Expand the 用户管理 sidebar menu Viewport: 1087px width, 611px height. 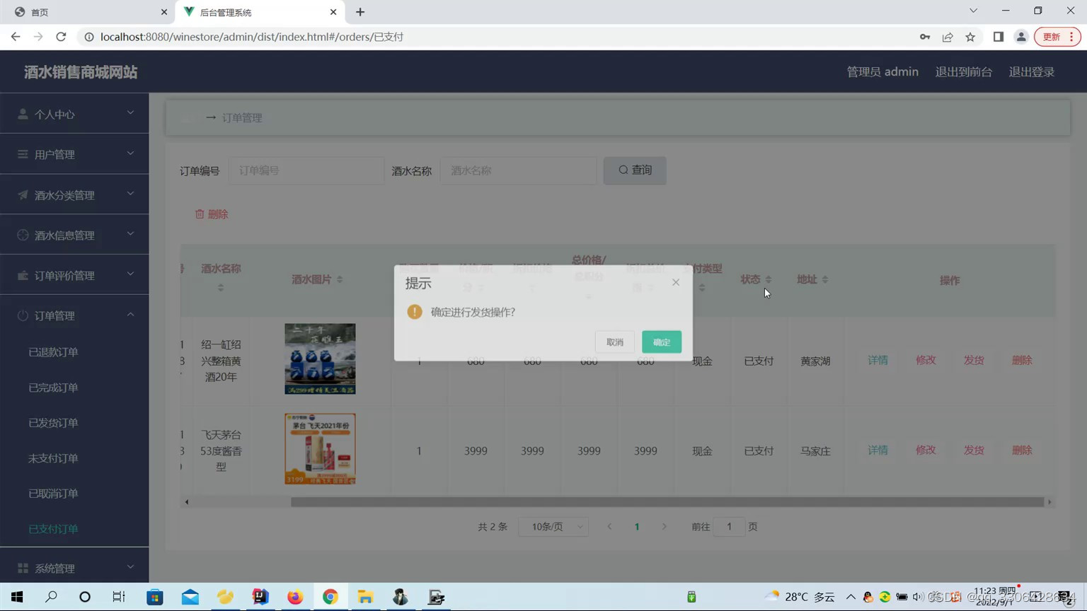[x=74, y=154]
